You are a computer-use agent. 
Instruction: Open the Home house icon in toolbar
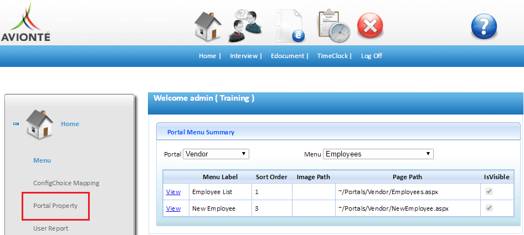click(208, 25)
